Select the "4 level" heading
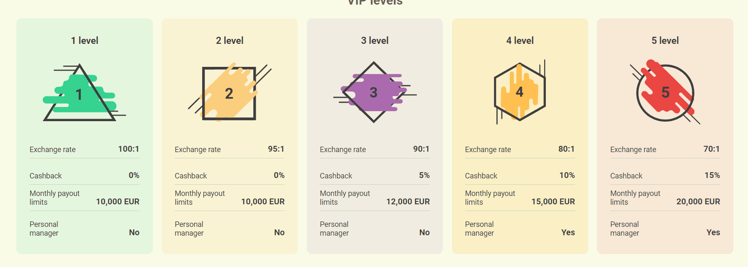The height and width of the screenshot is (267, 748). click(x=520, y=41)
